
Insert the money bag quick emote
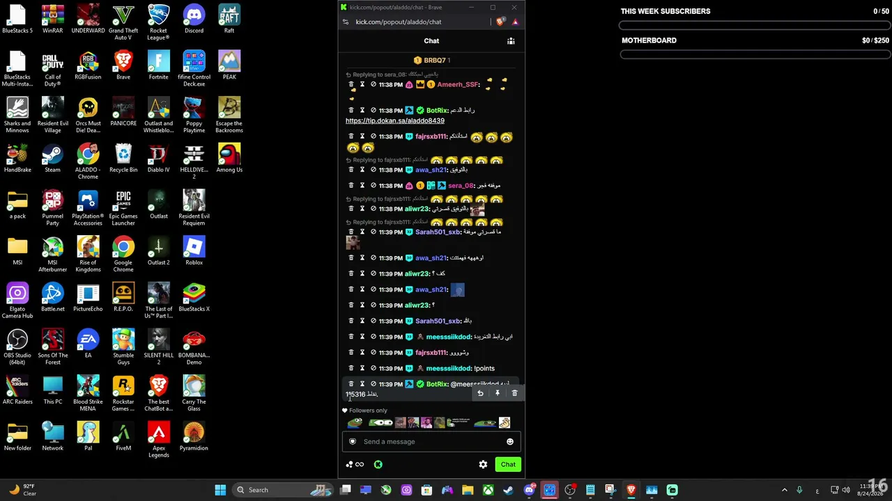(505, 422)
